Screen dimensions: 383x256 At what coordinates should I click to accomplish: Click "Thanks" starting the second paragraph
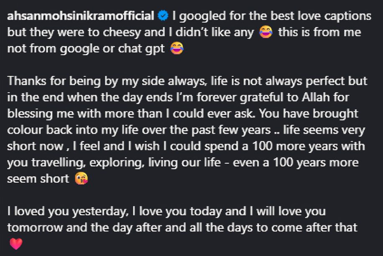(27, 81)
